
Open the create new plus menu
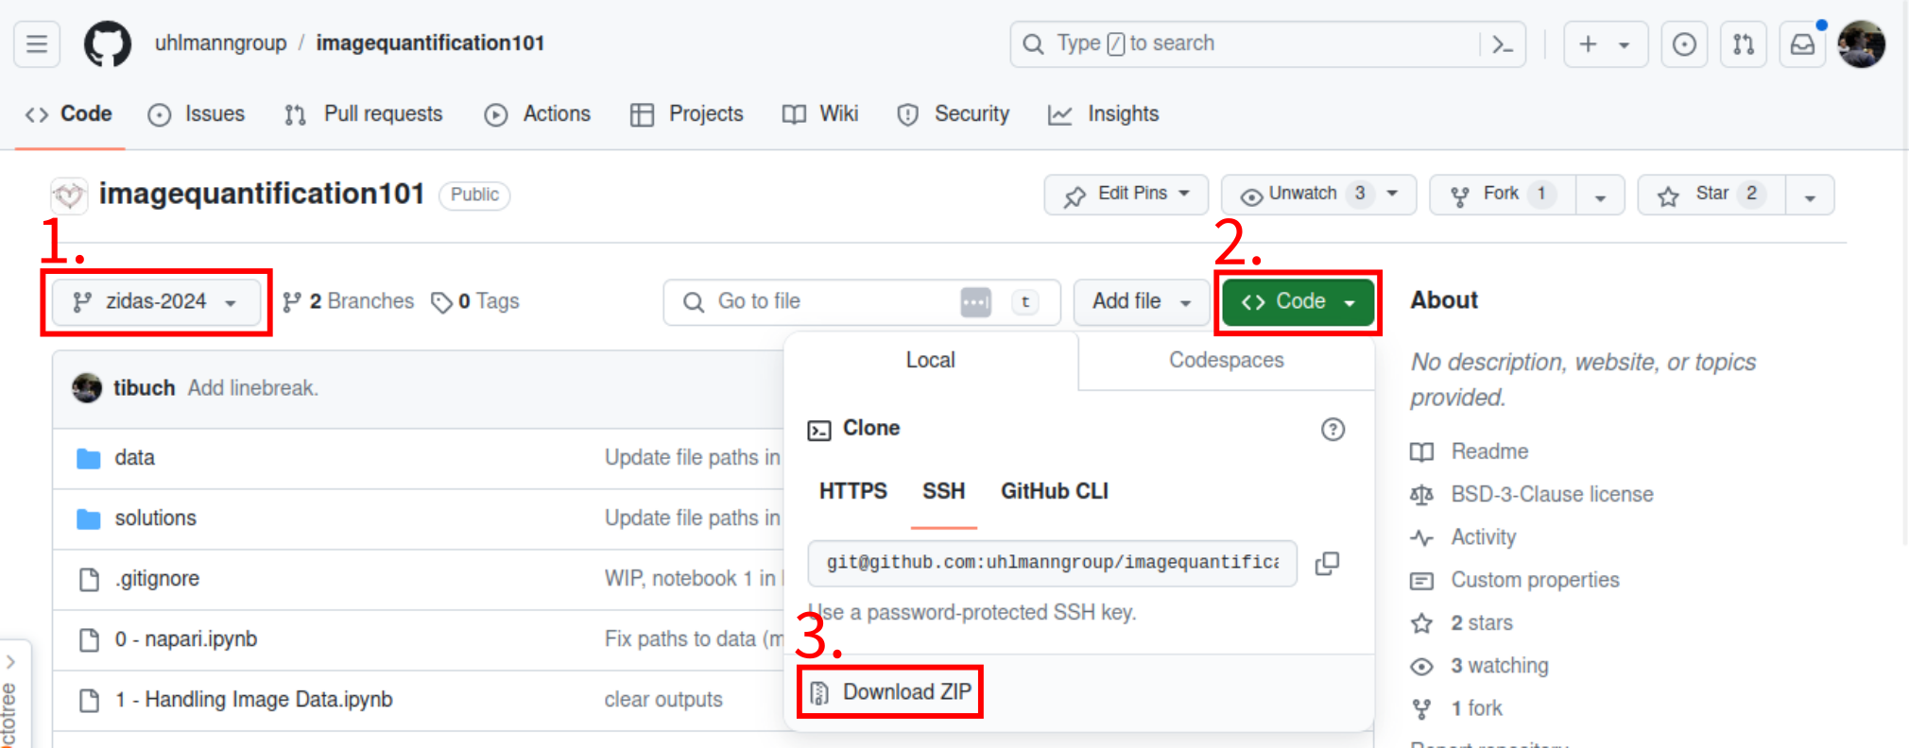click(1606, 44)
